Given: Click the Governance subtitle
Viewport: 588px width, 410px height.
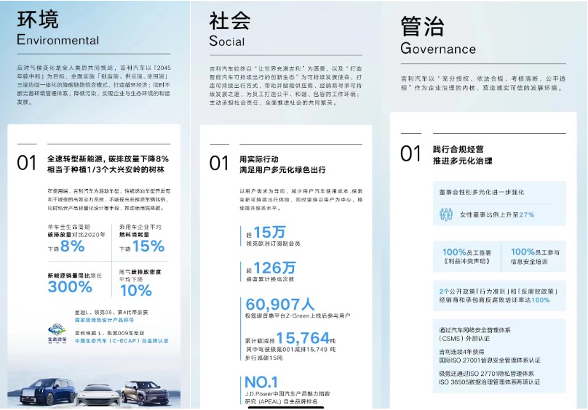Looking at the screenshot, I should click(x=438, y=49).
